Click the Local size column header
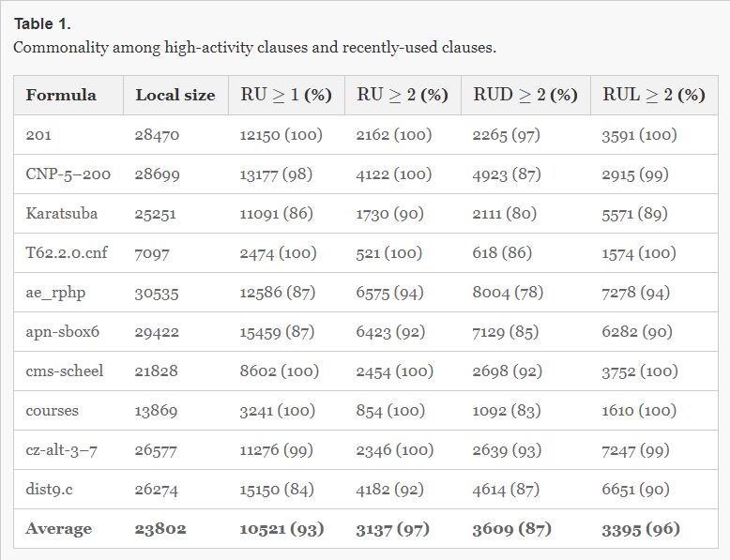Image resolution: width=730 pixels, height=560 pixels. pos(175,95)
